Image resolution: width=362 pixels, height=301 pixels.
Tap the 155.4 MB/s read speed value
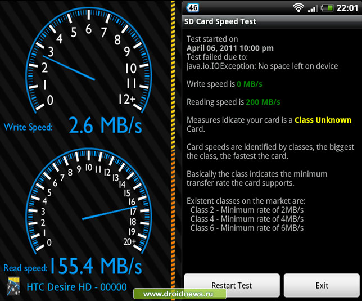[x=96, y=266]
